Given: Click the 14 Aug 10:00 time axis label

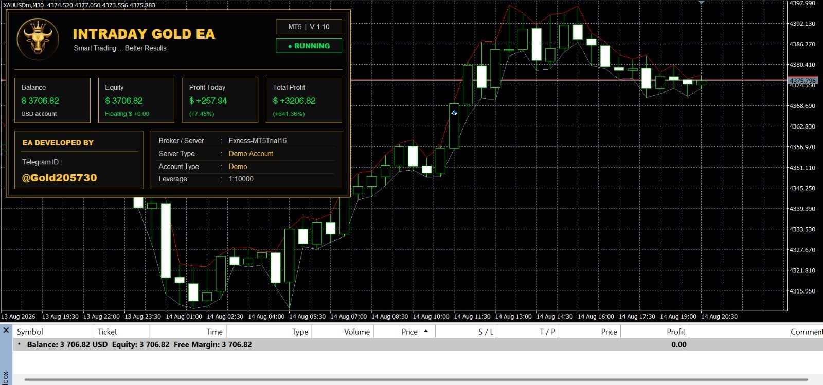Looking at the screenshot, I should tap(431, 317).
